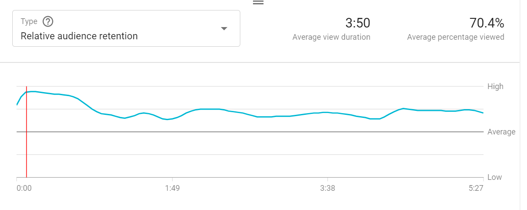Click the "Average view duration" label
The height and width of the screenshot is (210, 527).
331,37
